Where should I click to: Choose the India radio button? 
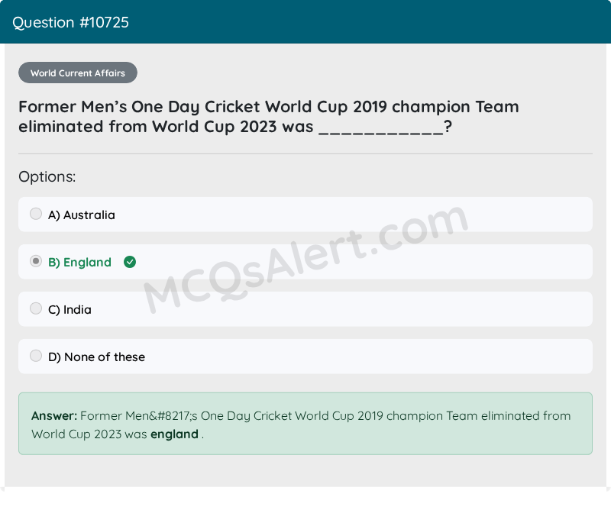pyautogui.click(x=36, y=308)
